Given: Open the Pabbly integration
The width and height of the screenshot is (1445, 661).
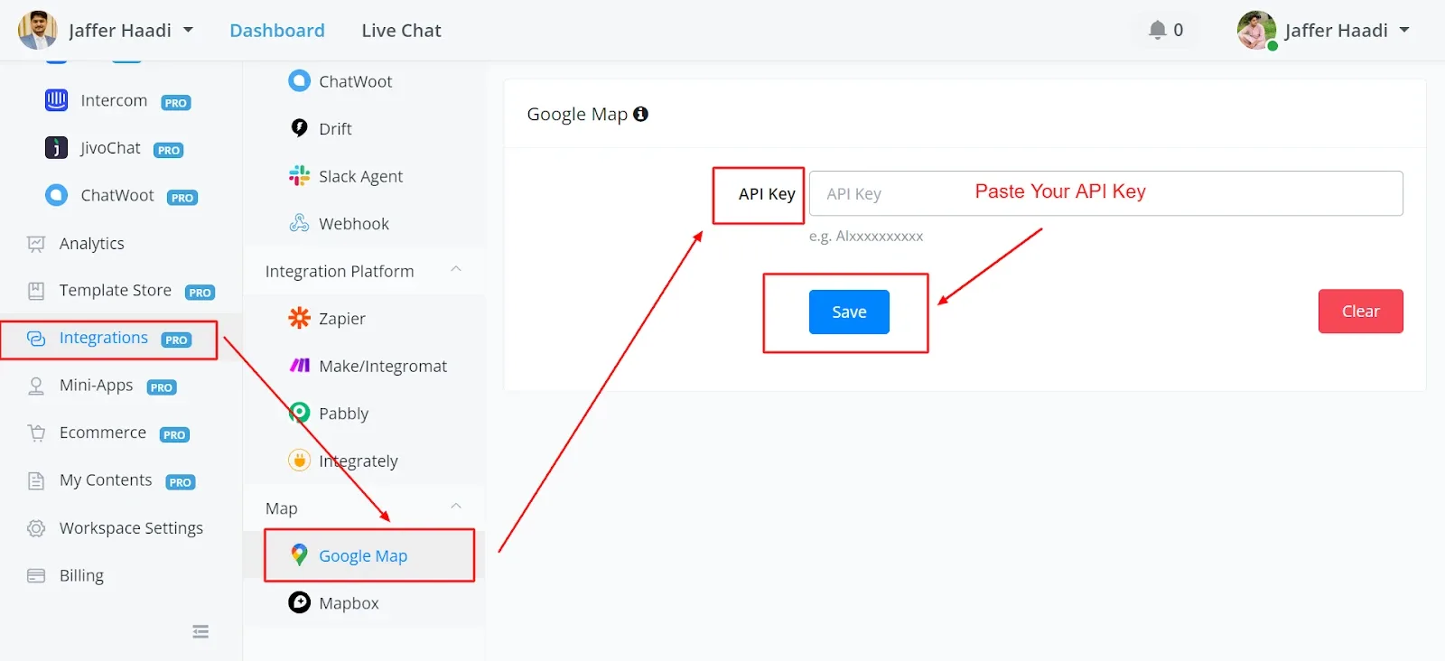Looking at the screenshot, I should pyautogui.click(x=344, y=414).
